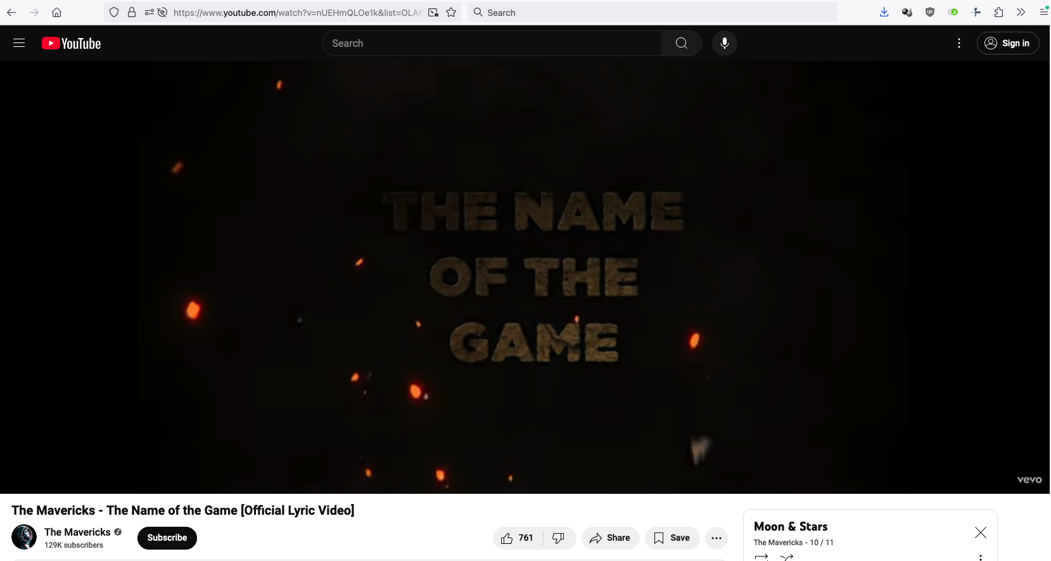
Task: Go back to the previous page
Action: [11, 12]
